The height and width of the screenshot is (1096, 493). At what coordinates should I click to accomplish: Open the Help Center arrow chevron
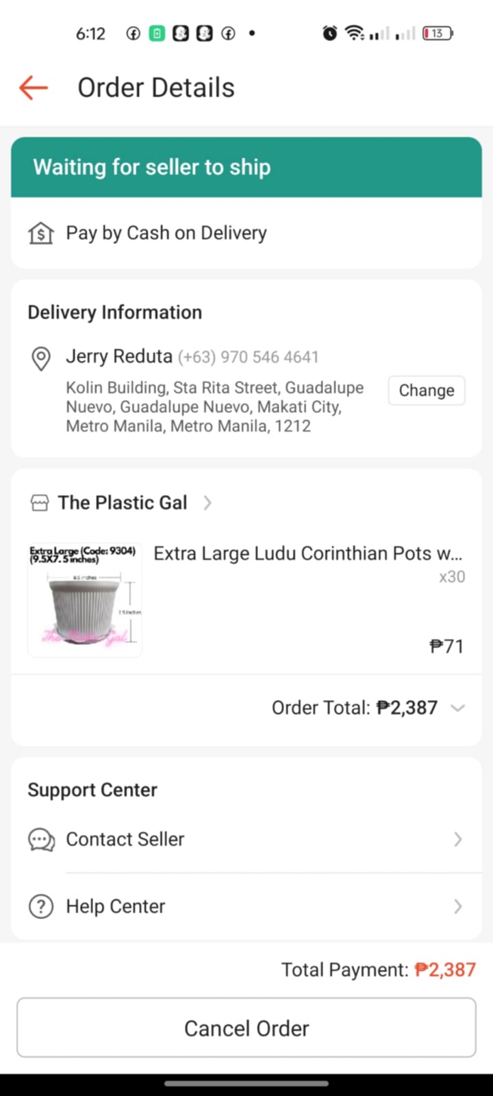pyautogui.click(x=458, y=907)
